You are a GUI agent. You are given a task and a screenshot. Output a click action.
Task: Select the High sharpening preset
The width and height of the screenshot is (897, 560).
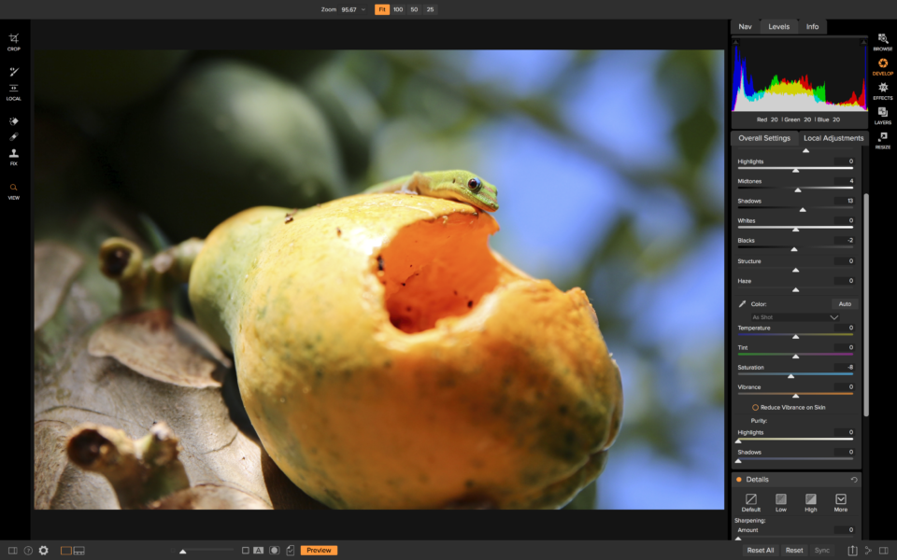point(811,503)
